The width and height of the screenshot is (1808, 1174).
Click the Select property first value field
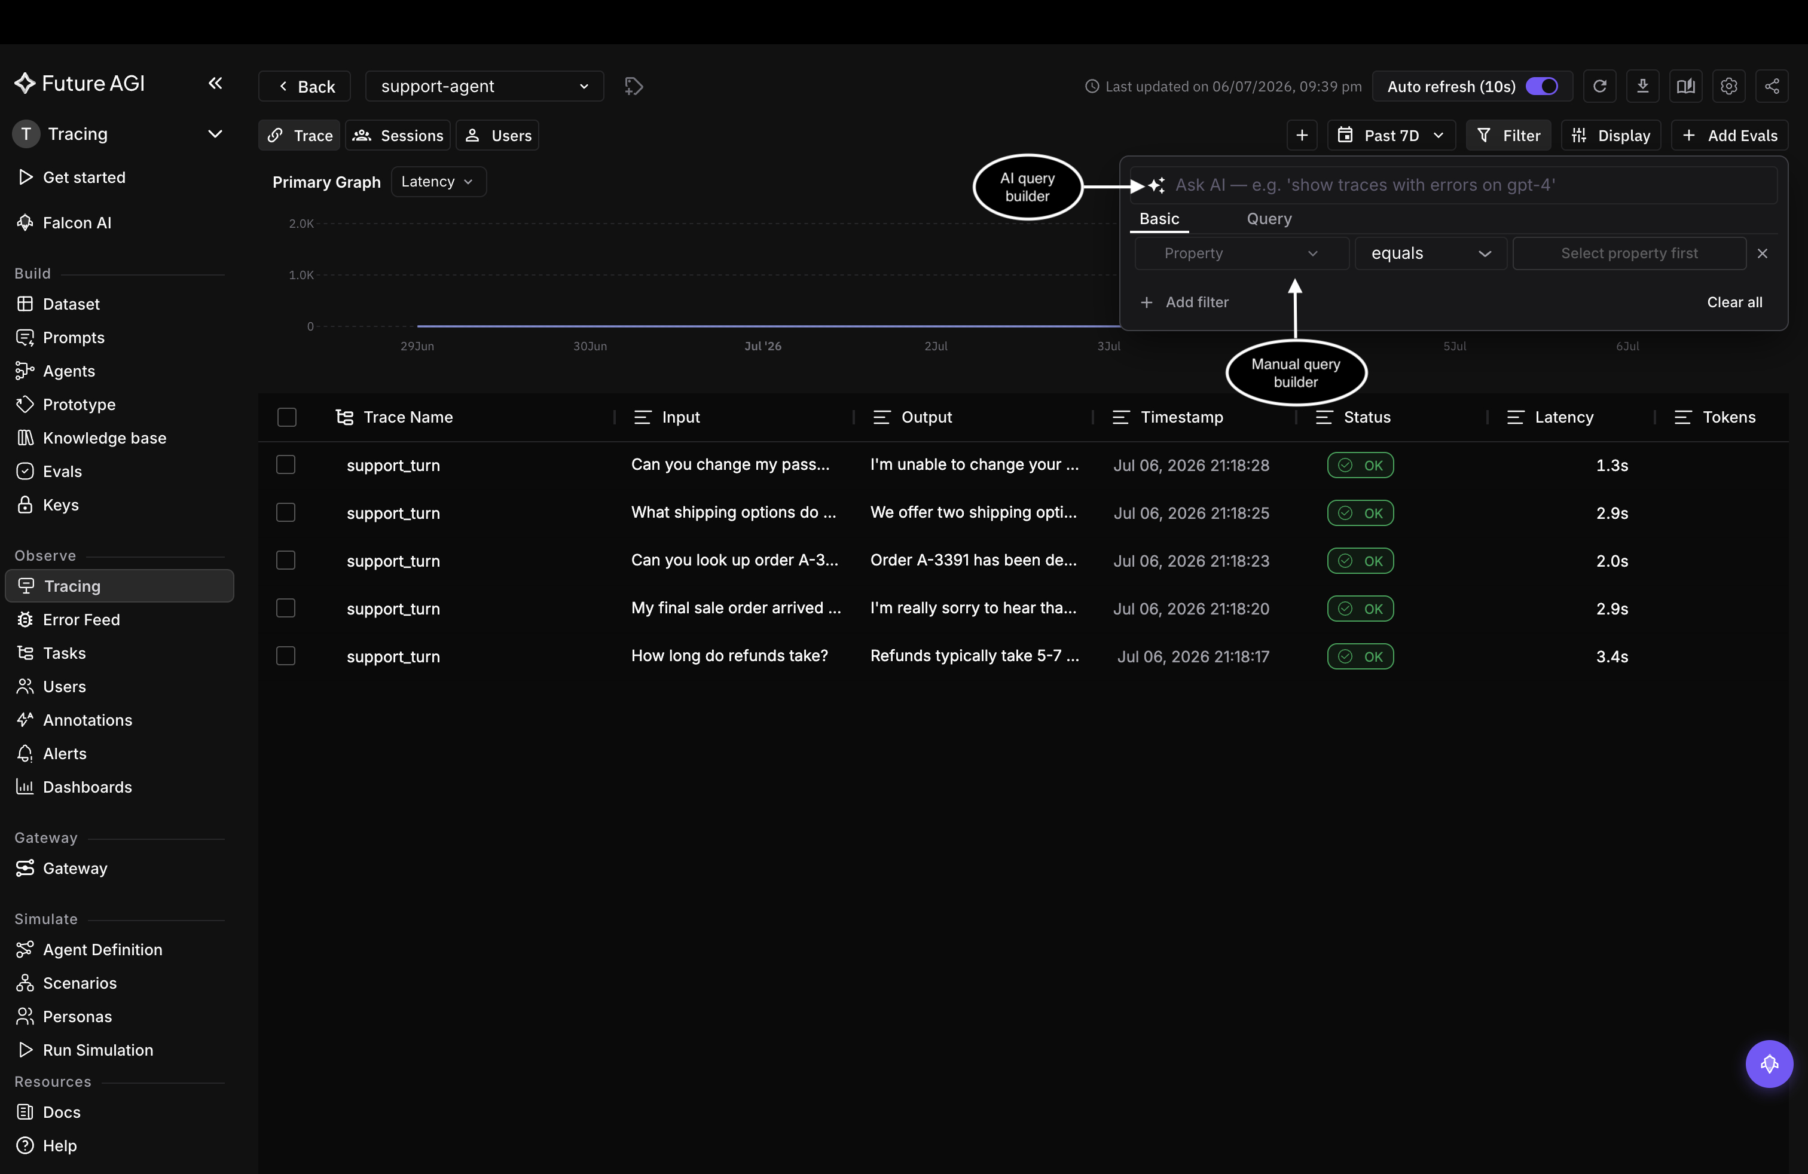pos(1629,253)
